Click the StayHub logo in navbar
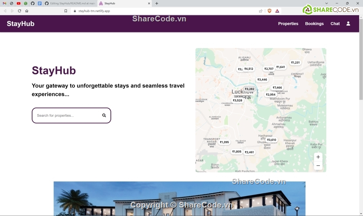This screenshot has width=363, height=216. 21,24
